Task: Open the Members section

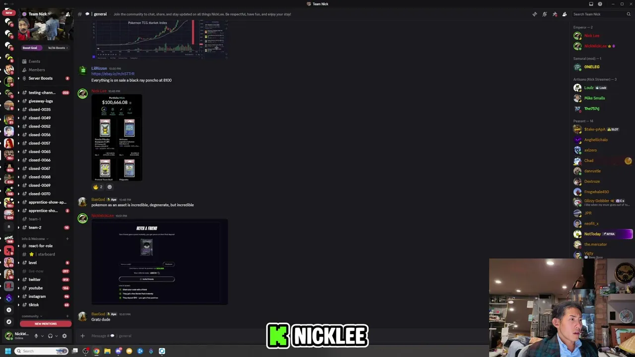Action: point(45,70)
